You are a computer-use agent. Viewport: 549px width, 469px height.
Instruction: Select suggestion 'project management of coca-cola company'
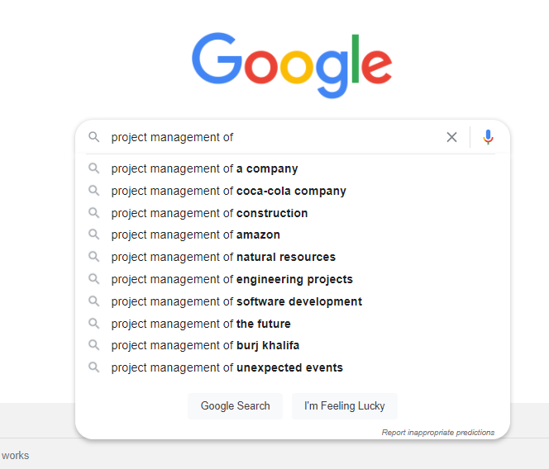pos(229,191)
